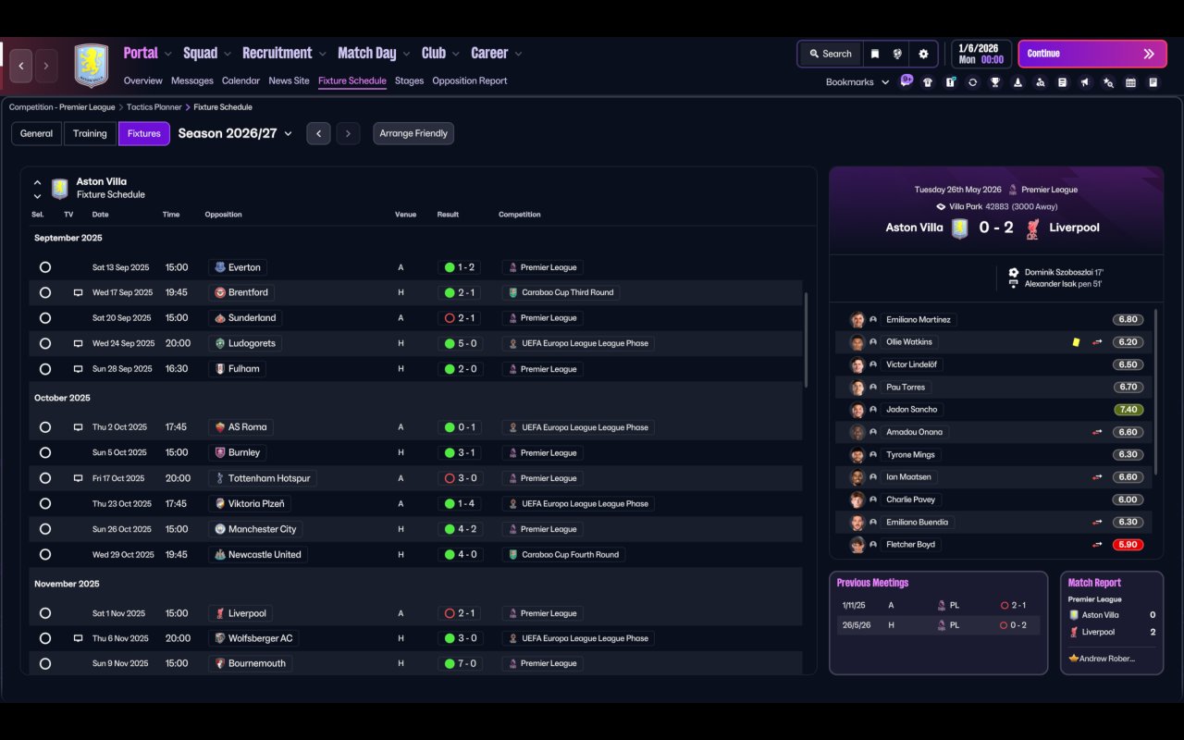This screenshot has width=1184, height=740.
Task: Click Ollie Watkins' yellow card icon
Action: (x=1076, y=342)
